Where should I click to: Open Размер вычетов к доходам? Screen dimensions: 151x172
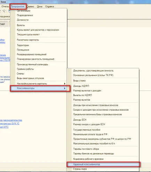87,91
